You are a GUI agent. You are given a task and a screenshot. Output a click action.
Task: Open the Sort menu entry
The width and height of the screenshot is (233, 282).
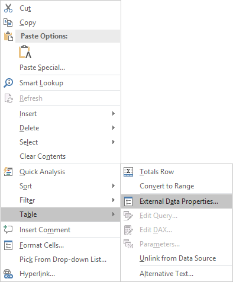click(60, 186)
